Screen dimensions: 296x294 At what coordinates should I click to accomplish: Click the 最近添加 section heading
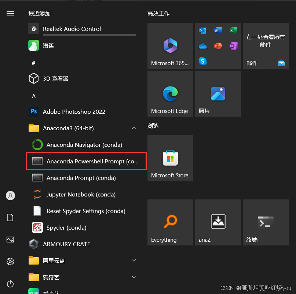(39, 14)
